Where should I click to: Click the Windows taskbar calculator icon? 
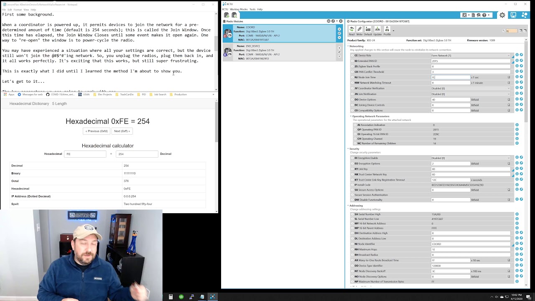171,297
